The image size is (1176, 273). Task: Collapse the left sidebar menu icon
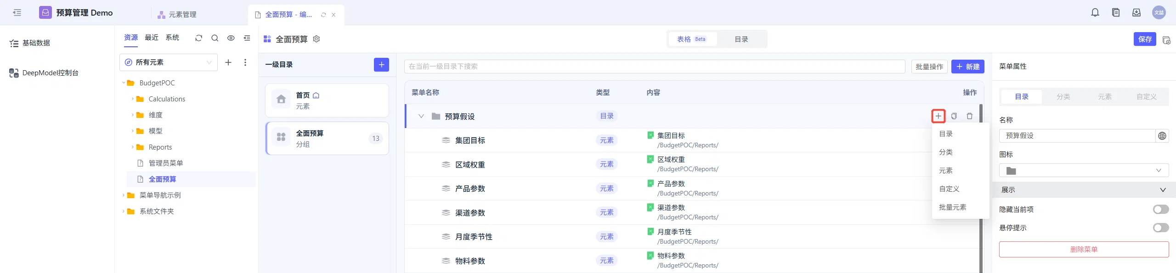point(17,12)
